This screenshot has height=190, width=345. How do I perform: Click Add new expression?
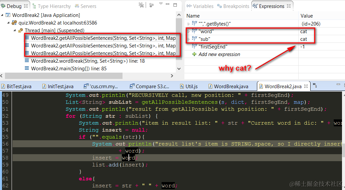coord(219,54)
